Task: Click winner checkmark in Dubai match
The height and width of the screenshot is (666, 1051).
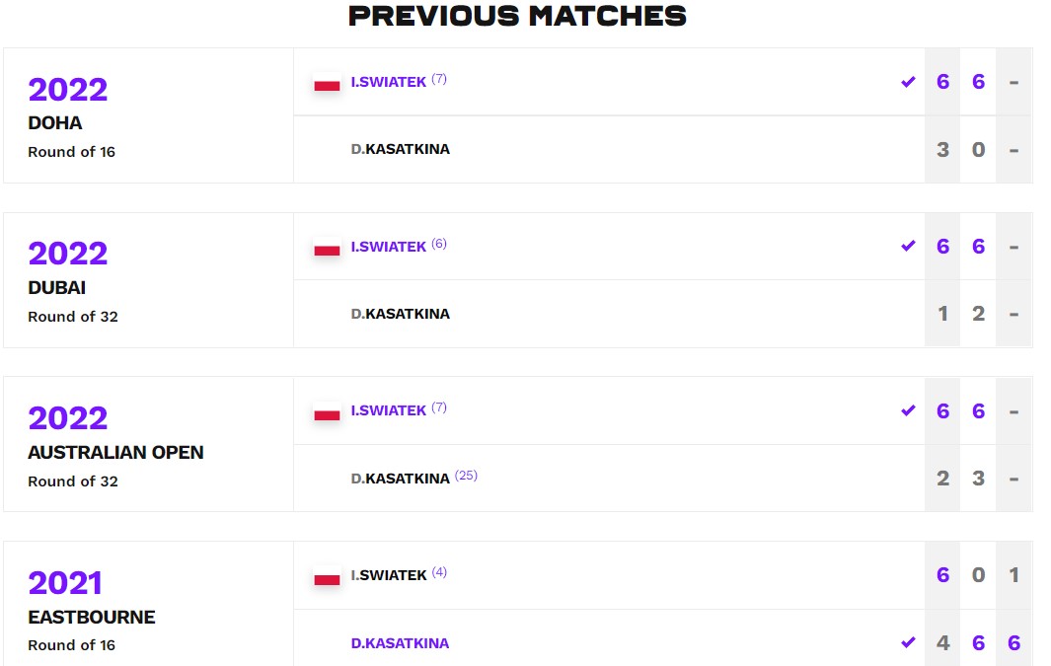Action: pos(908,246)
